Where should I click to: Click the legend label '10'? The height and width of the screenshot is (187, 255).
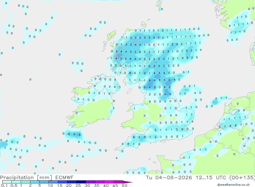[x=50, y=185]
